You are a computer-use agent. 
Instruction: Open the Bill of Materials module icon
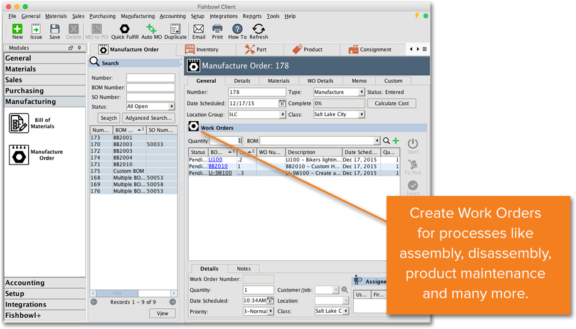pos(19,123)
